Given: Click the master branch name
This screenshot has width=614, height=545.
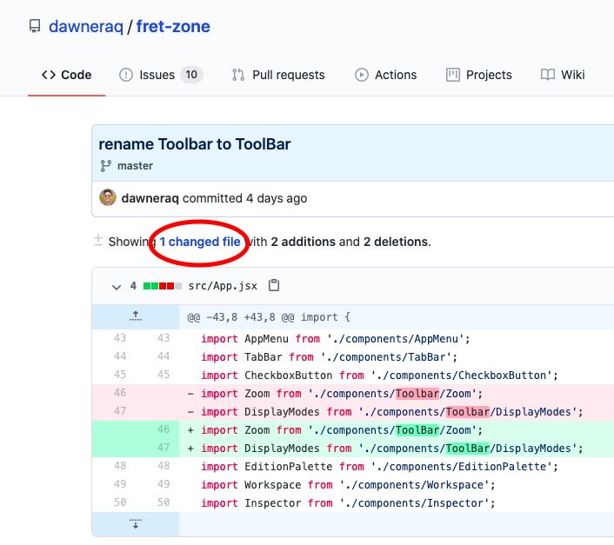Looking at the screenshot, I should (135, 166).
